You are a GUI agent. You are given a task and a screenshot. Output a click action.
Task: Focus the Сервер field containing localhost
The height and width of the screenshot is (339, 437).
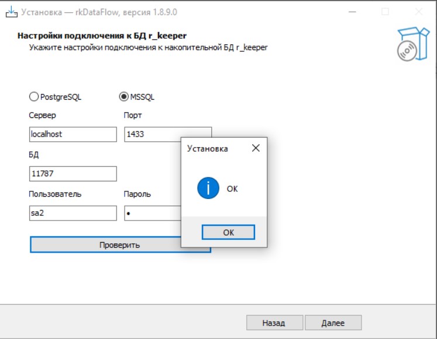point(73,134)
